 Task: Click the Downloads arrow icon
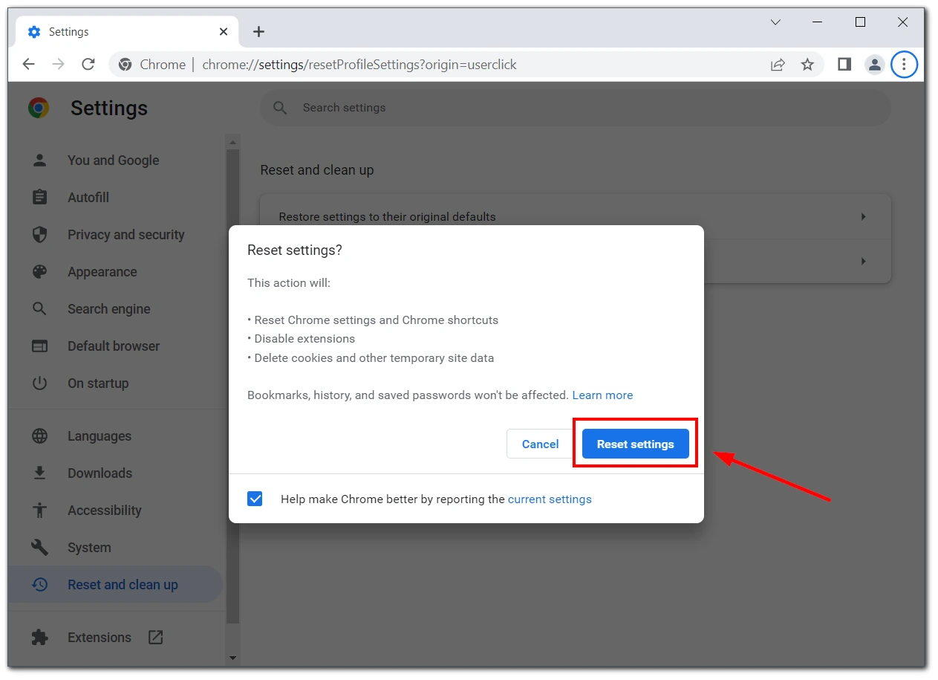(x=40, y=473)
